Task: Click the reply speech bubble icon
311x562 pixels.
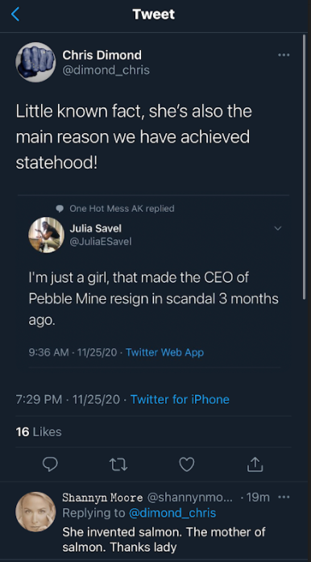Action: point(50,464)
